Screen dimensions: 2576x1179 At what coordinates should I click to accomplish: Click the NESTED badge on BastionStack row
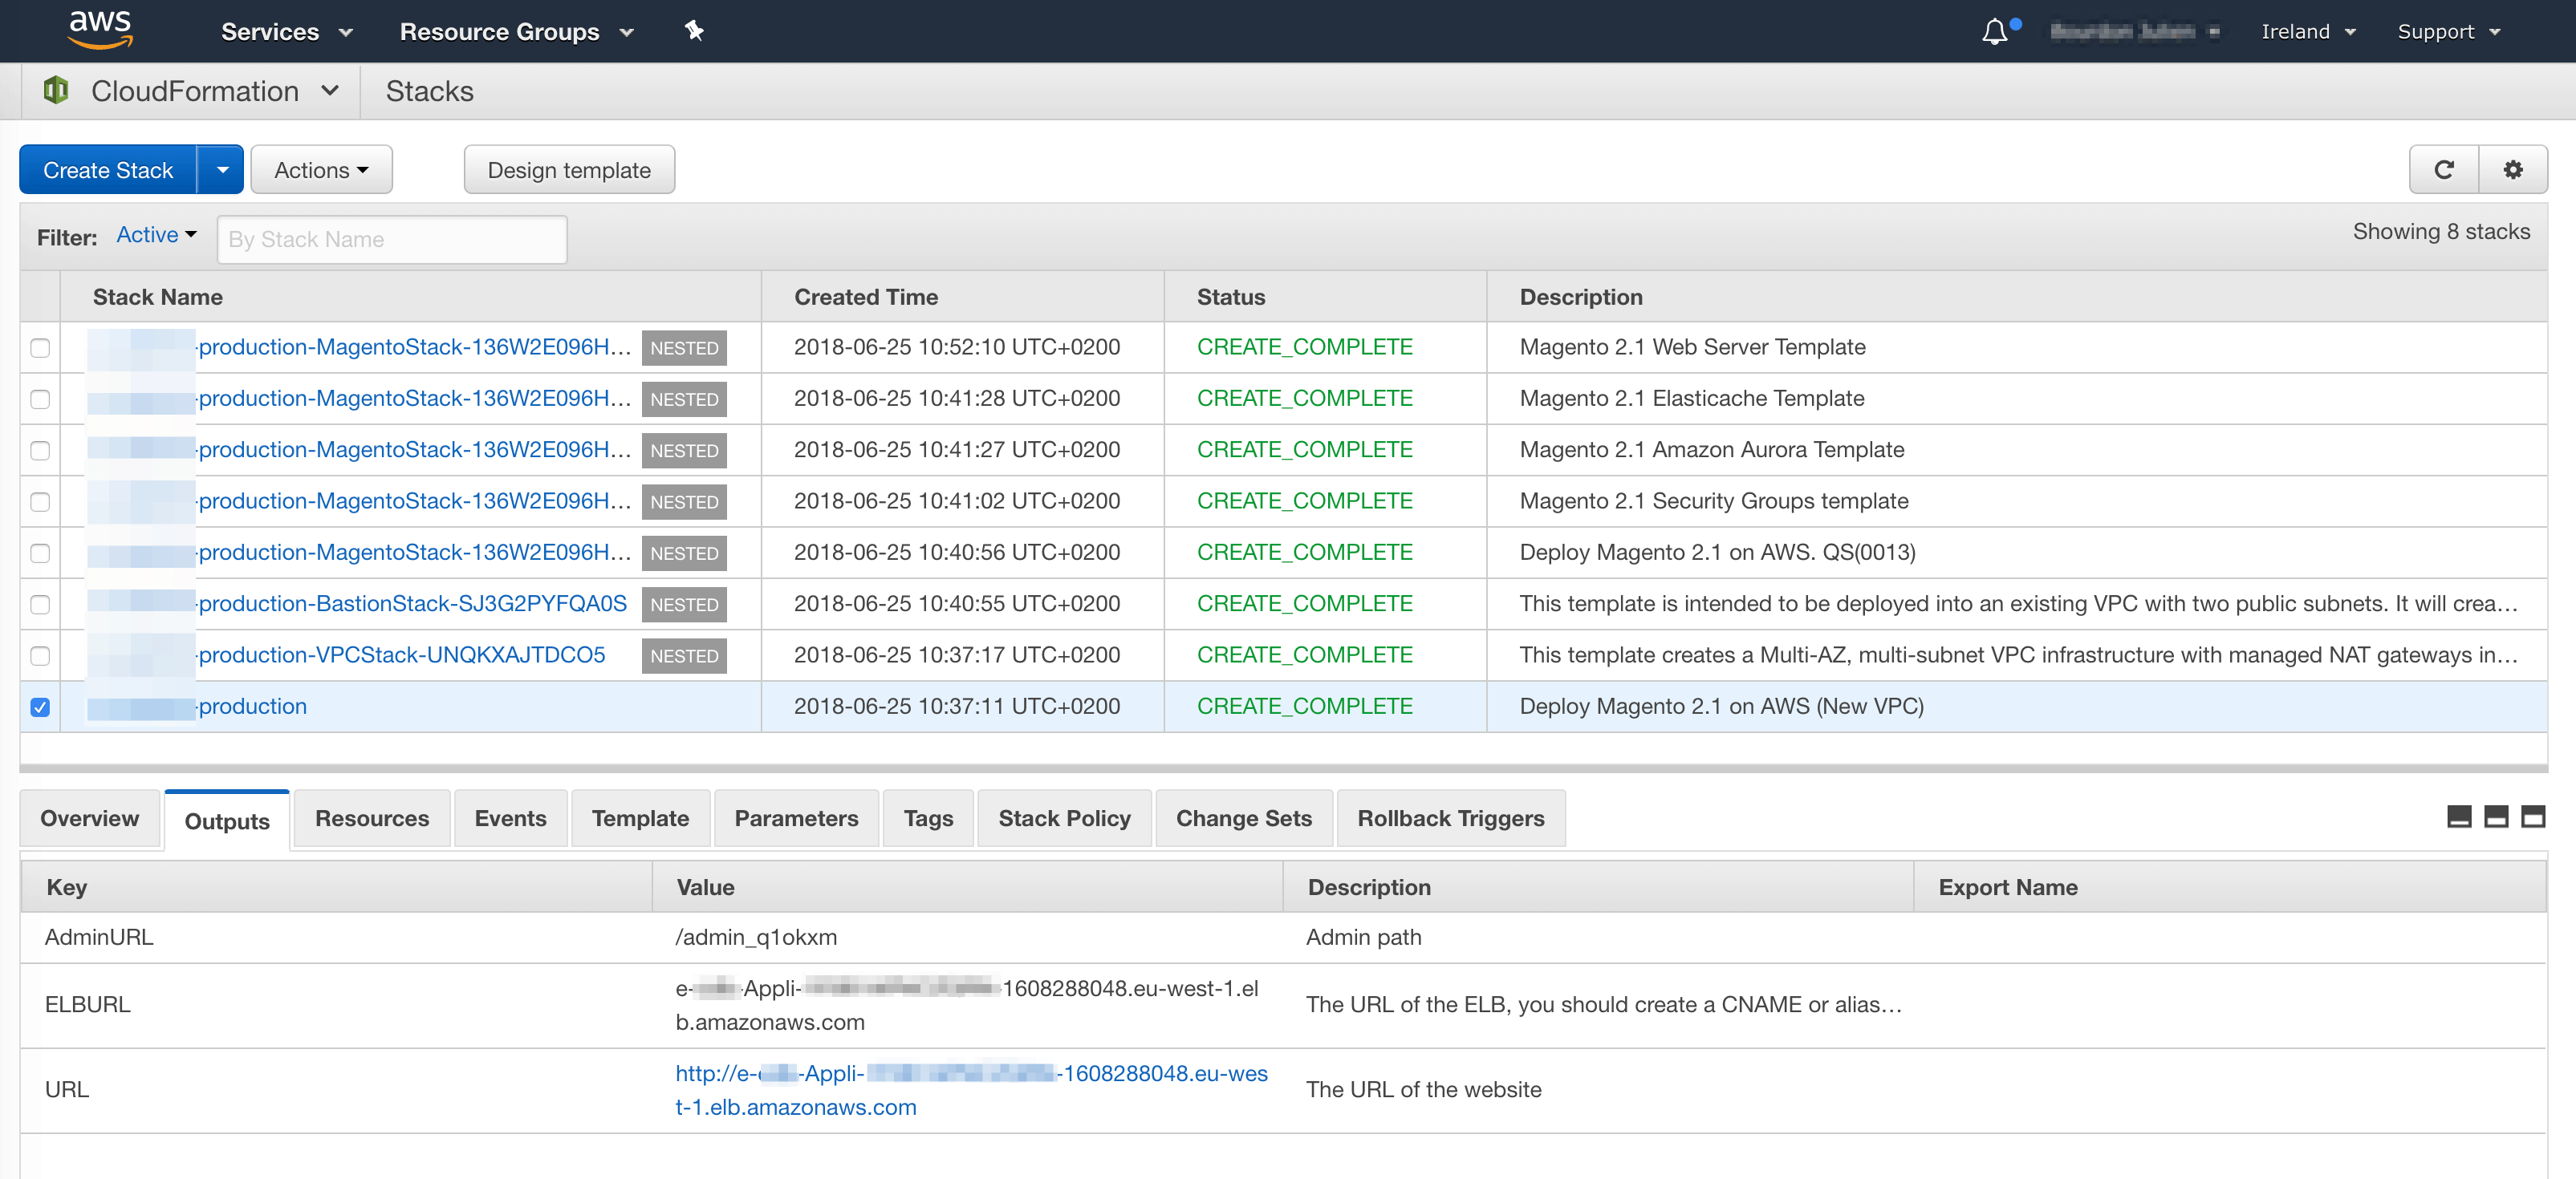684,605
